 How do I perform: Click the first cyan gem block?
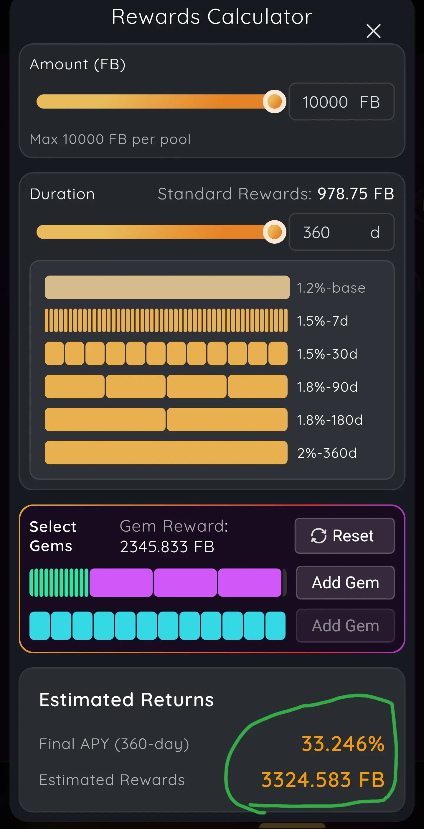(39, 626)
